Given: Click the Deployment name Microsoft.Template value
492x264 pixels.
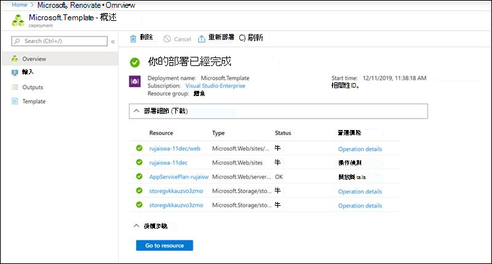Looking at the screenshot, I should (x=225, y=78).
